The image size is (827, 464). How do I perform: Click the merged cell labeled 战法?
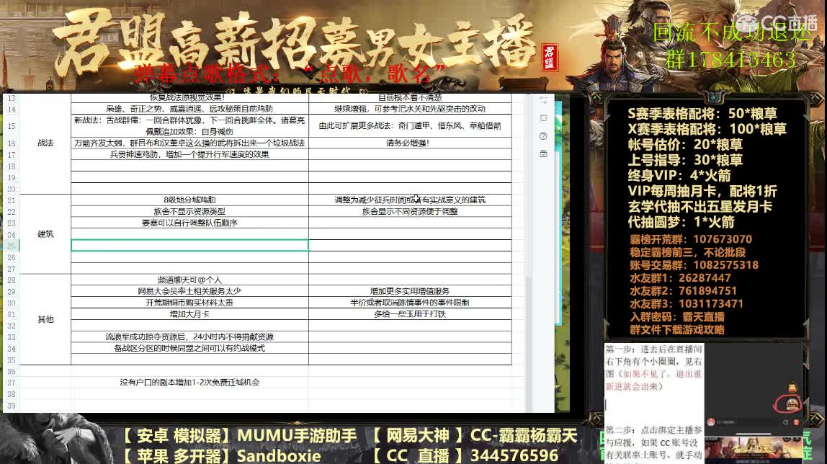coord(45,143)
